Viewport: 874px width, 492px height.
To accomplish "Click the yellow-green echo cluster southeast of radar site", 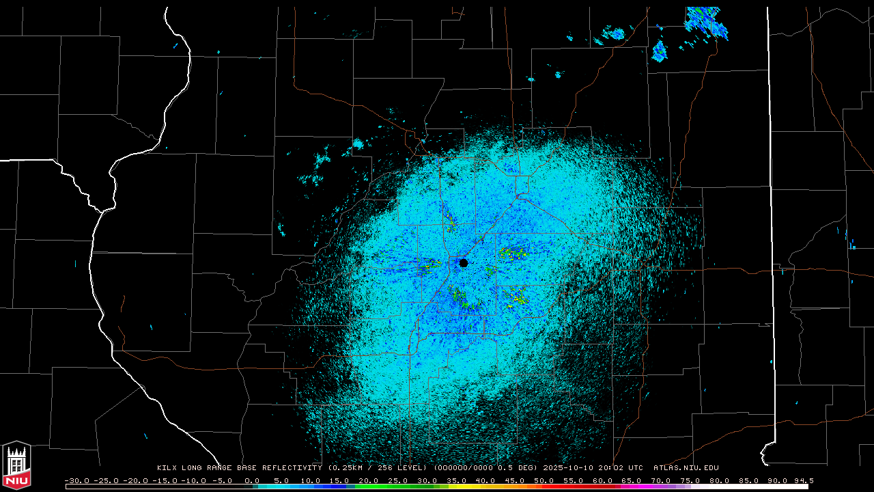I will tap(518, 296).
